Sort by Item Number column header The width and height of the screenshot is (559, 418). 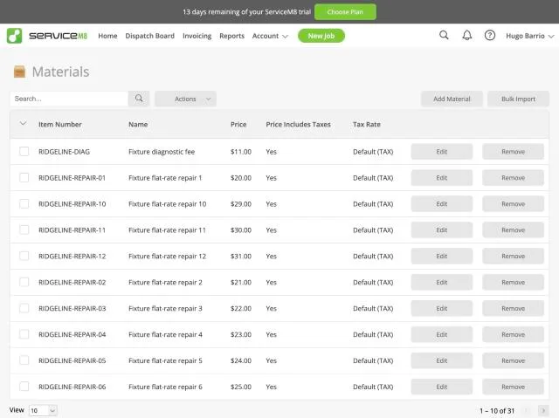[x=60, y=124]
